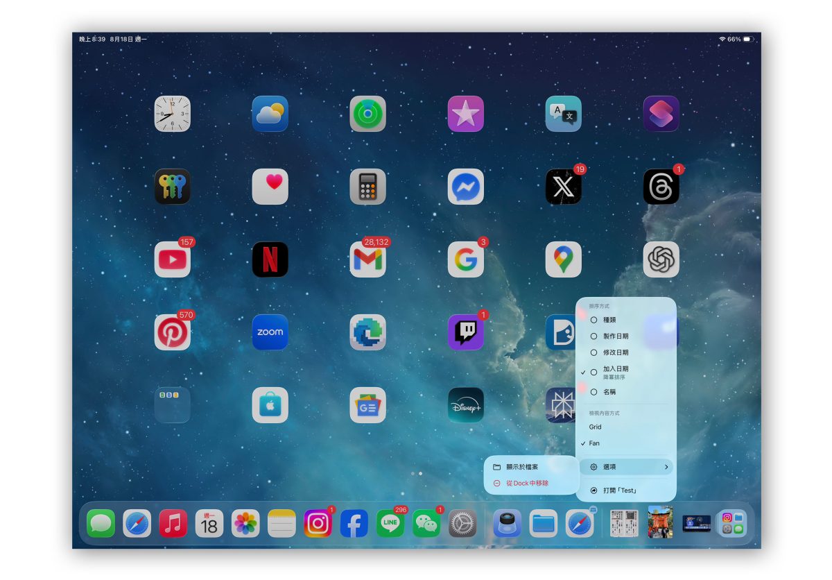Open the Apple Store app
Viewport: 832px width, 580px height.
(270, 405)
